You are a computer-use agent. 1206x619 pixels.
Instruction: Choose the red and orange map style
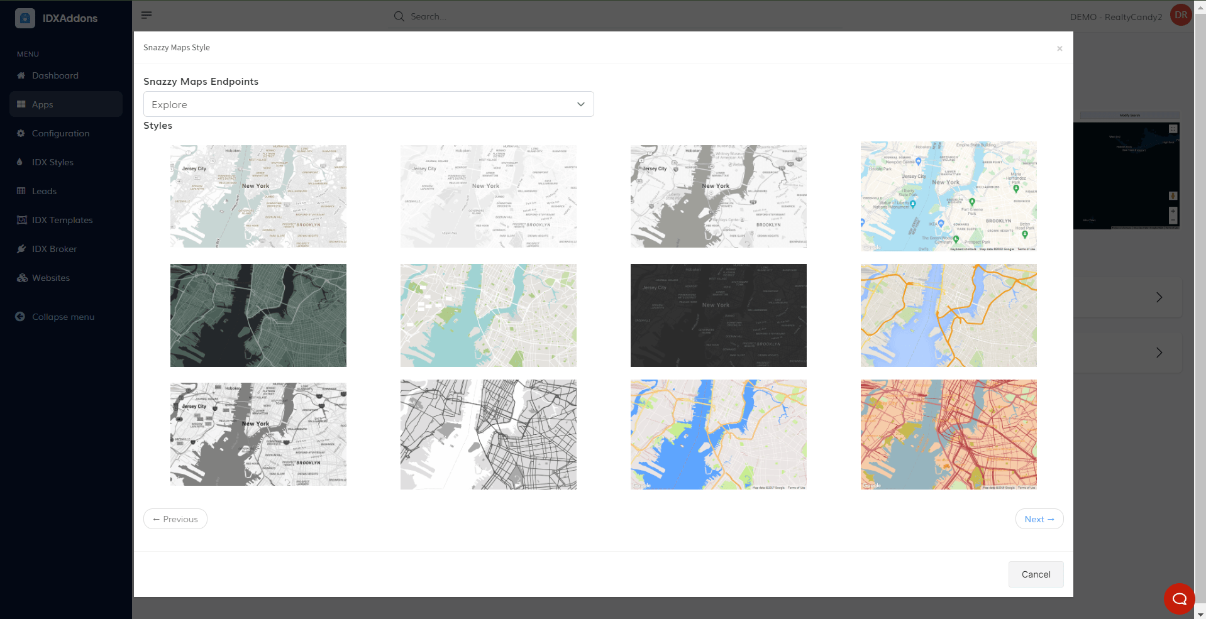(x=948, y=434)
